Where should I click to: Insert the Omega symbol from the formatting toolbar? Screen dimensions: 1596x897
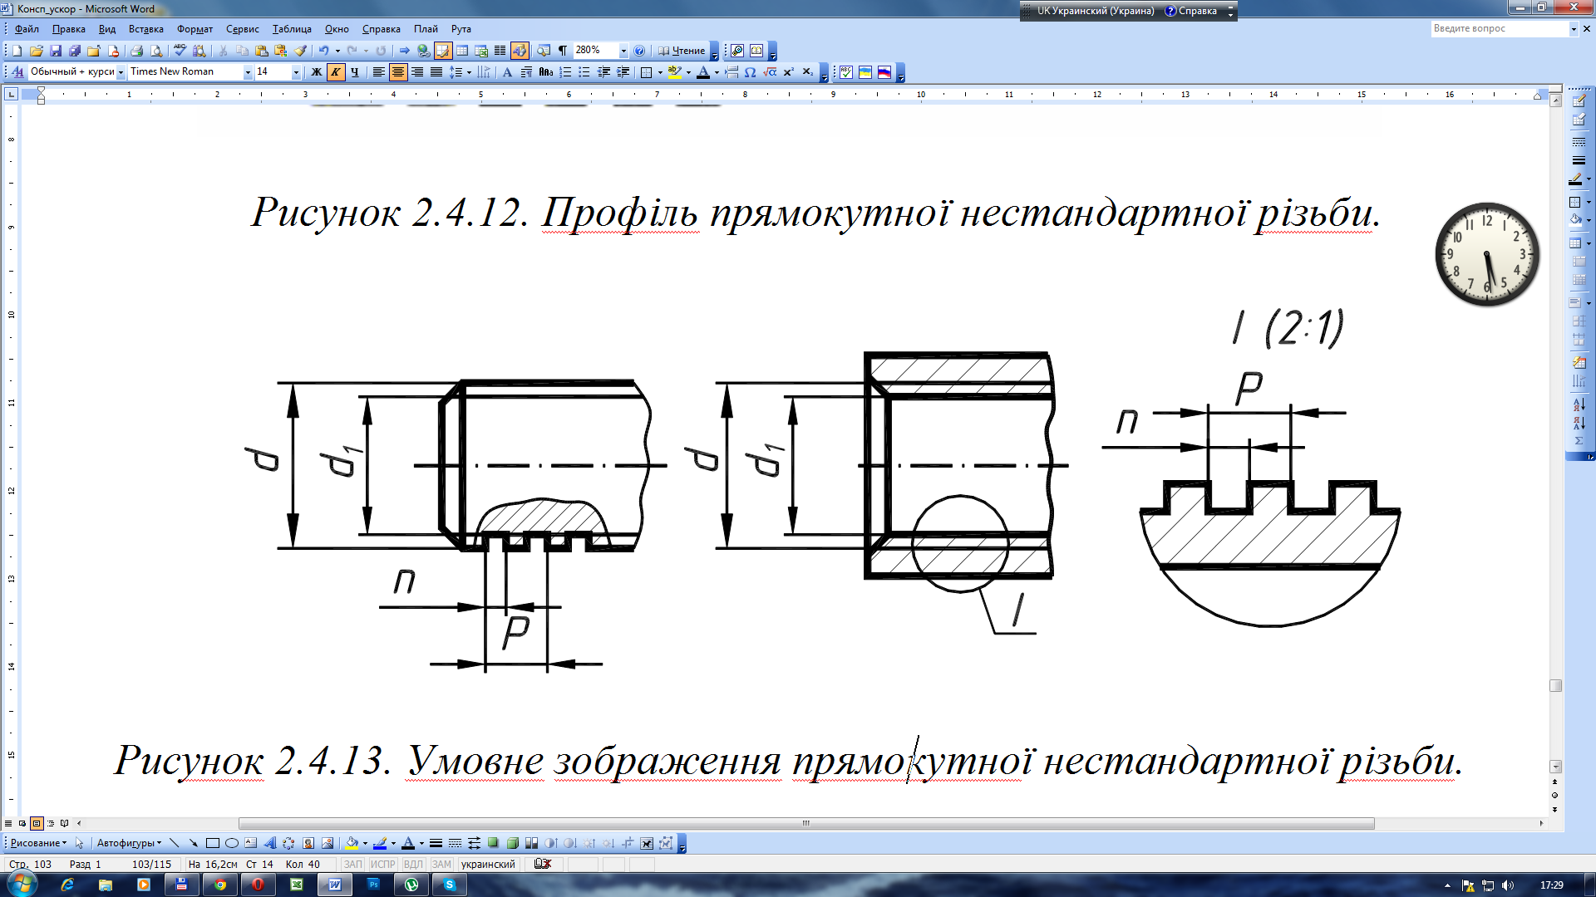tap(750, 72)
